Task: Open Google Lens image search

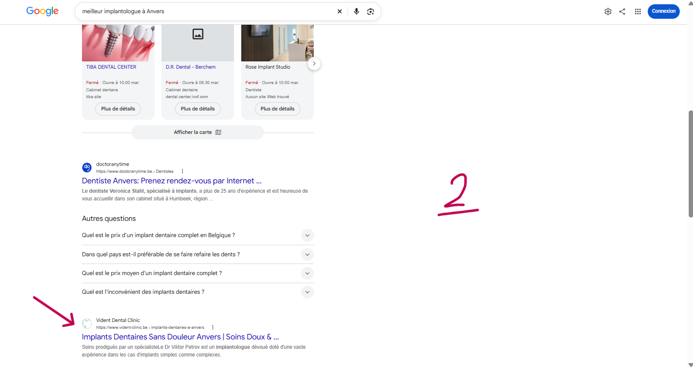Action: click(371, 12)
